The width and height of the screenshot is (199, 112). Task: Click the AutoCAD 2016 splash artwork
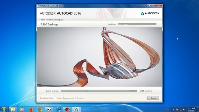coord(99,57)
